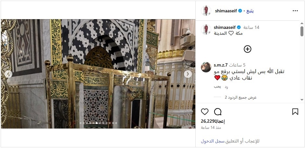Expand replies via عرض جميع الردود 2

coord(241,97)
